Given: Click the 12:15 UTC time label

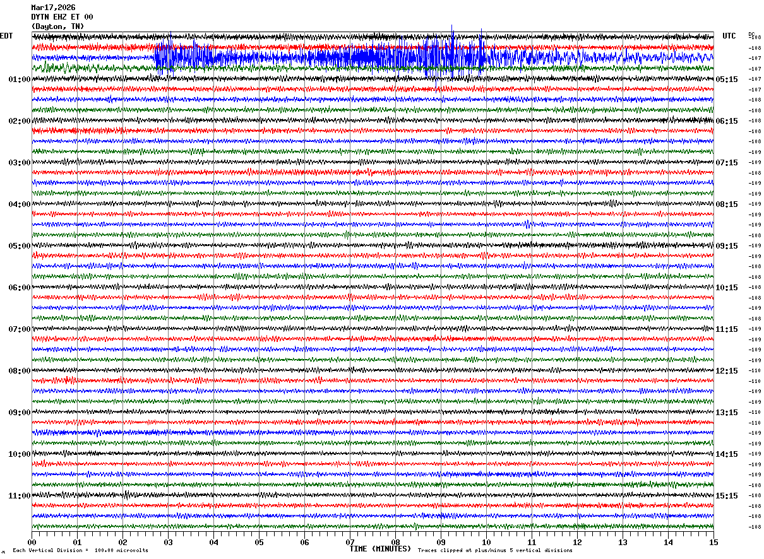Looking at the screenshot, I should click(x=727, y=371).
